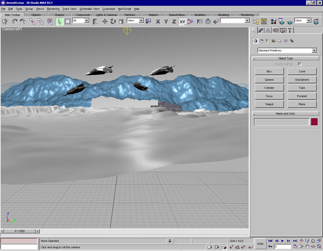Open the Utilities hammer panel
This screenshot has height=251, width=323.
290,31
